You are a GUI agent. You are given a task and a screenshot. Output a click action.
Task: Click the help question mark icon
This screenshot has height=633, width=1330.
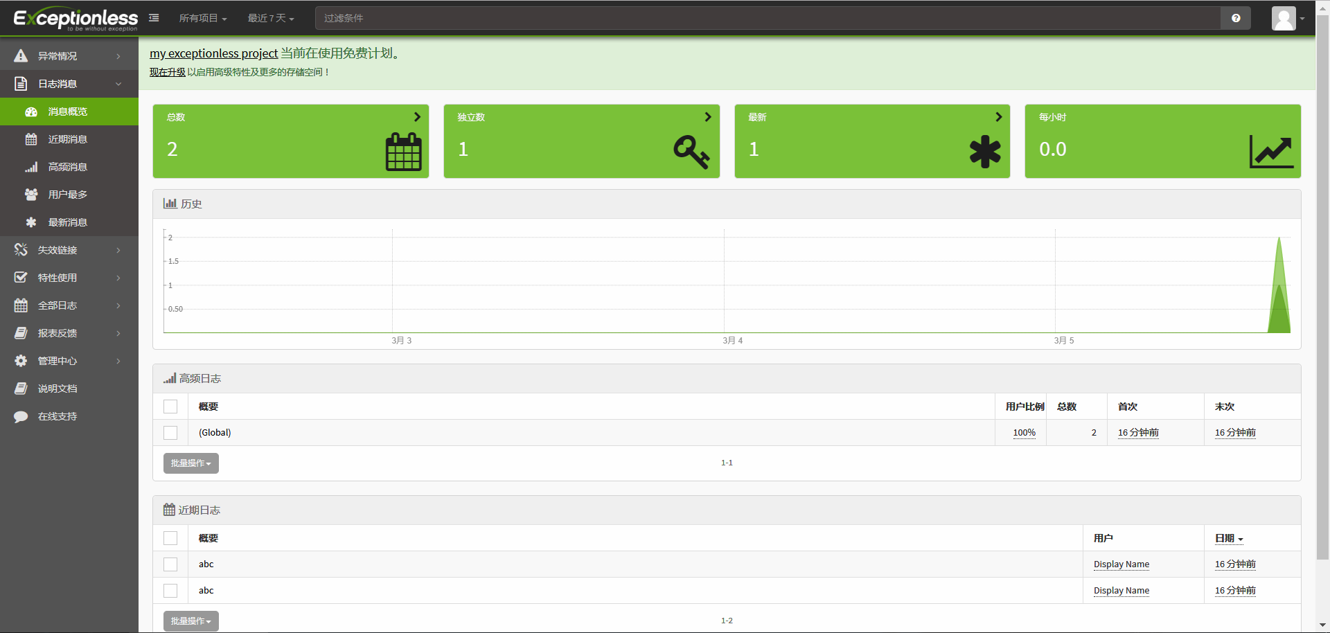1236,18
